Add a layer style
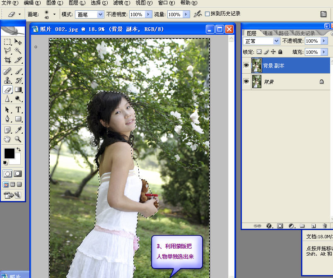The height and width of the screenshot is (278, 333). coord(269,226)
